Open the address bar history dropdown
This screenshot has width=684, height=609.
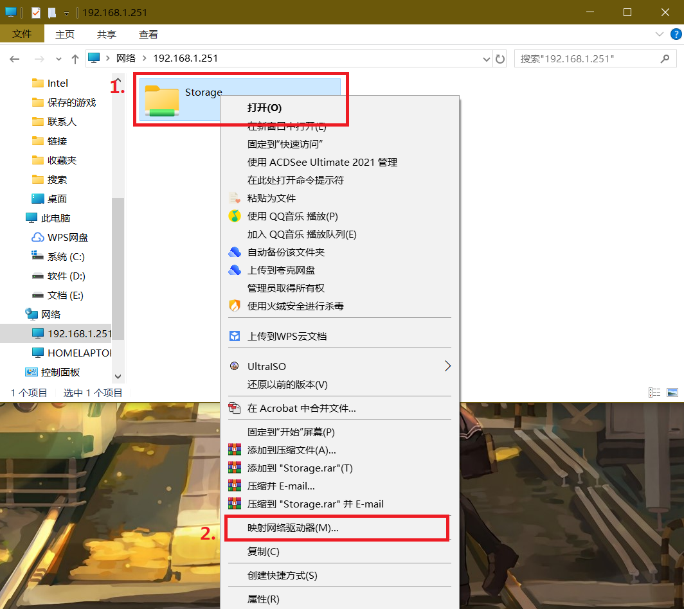(487, 58)
